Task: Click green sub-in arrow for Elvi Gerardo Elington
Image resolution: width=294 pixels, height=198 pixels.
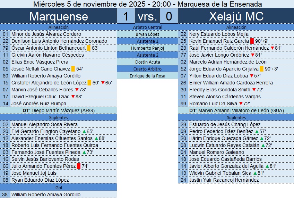Action: click(x=84, y=131)
